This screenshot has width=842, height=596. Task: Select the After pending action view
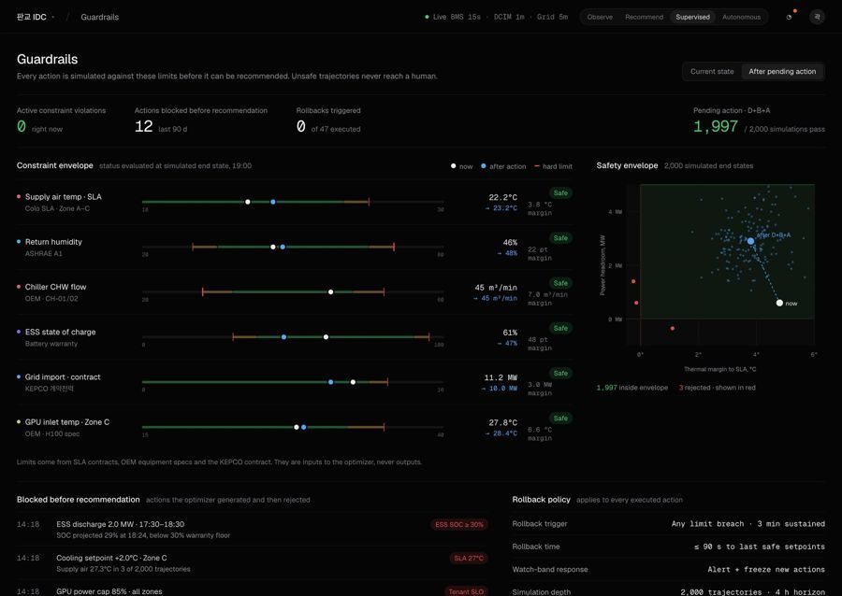click(x=782, y=71)
